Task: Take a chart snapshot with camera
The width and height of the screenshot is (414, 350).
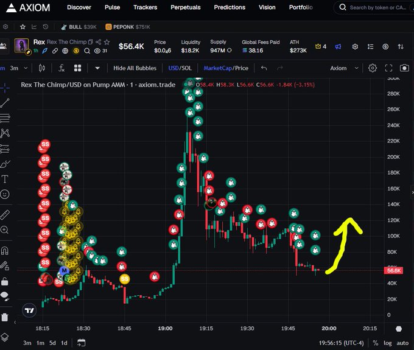Action: 404,68
